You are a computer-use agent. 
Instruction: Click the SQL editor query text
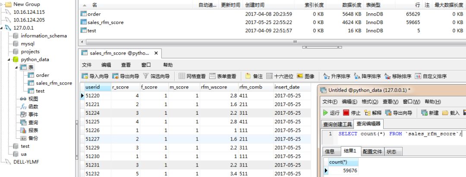400,134
